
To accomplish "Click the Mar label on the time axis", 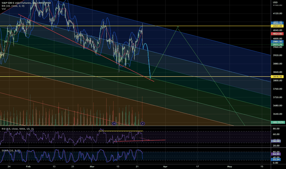I will coord(92,167).
